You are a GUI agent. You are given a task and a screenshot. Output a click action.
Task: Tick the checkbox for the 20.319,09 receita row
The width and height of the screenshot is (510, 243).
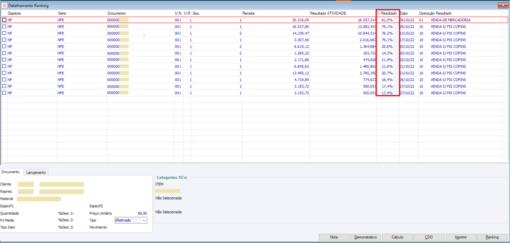[4, 20]
